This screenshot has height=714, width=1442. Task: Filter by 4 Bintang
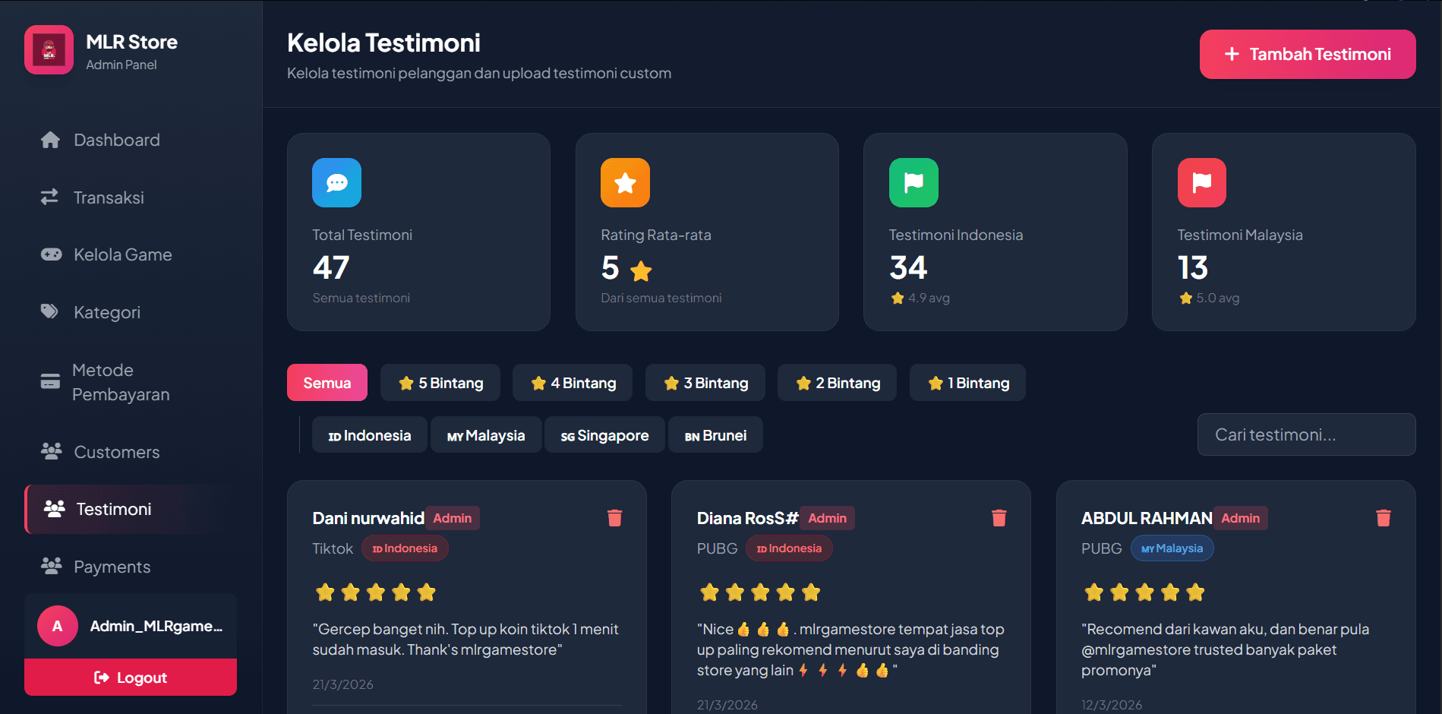pyautogui.click(x=573, y=383)
